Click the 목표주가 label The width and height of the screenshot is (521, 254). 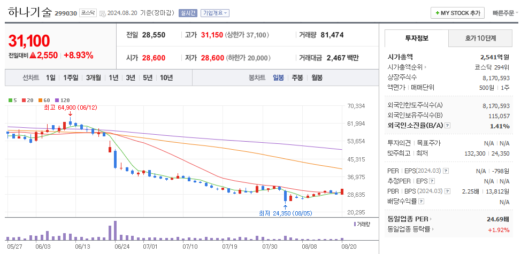[430, 143]
